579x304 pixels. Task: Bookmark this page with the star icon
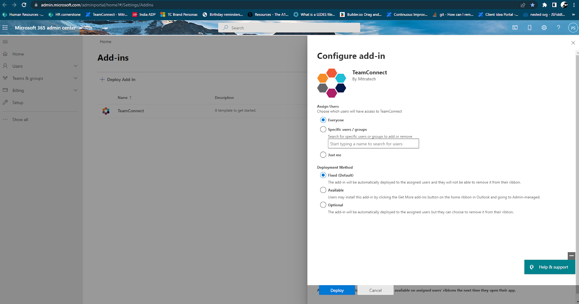click(532, 5)
